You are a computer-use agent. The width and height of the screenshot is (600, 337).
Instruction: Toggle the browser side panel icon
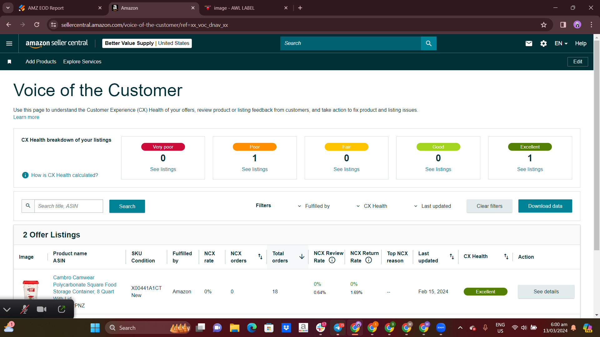point(563,25)
